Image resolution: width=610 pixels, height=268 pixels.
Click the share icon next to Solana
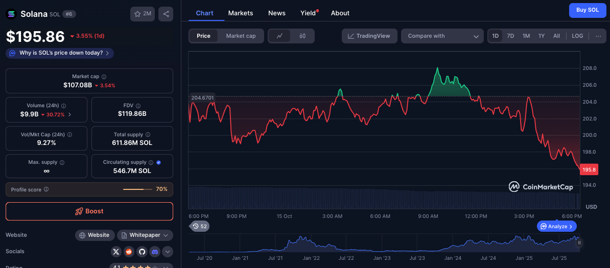pos(166,14)
